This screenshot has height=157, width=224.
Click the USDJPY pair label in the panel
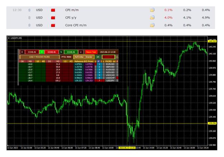pyautogui.click(x=110, y=81)
